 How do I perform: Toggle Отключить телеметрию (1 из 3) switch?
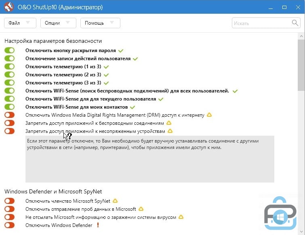click(x=10, y=67)
